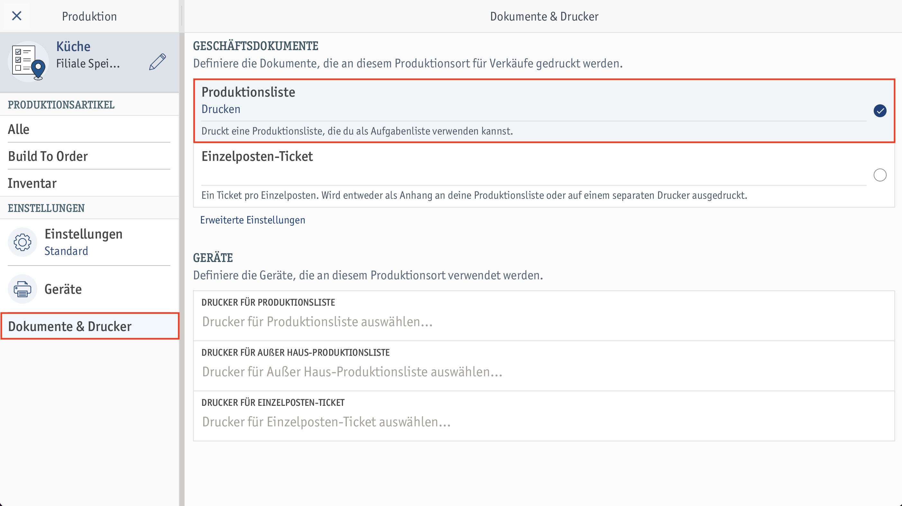Open the Einstellungen gear icon
Viewport: 902px width, 506px height.
pos(23,242)
